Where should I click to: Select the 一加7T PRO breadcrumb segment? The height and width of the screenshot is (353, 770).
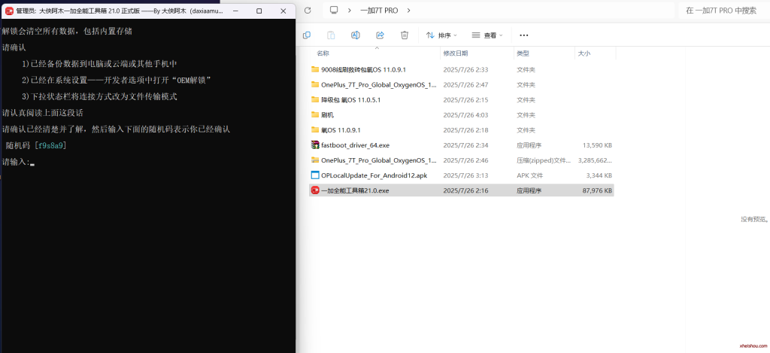tap(379, 11)
